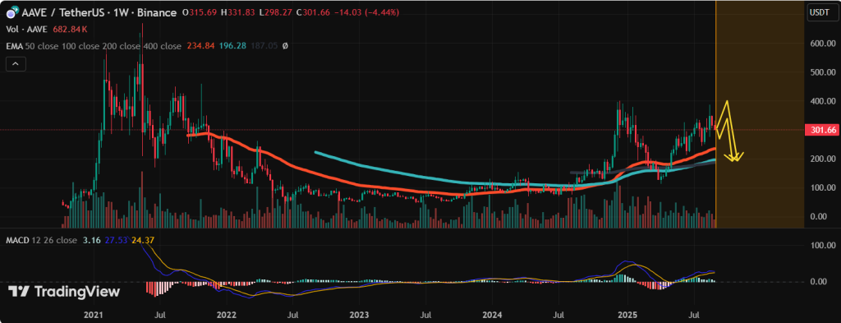Click the EMA 100 value 196.28
The width and height of the screenshot is (841, 323).
click(232, 46)
